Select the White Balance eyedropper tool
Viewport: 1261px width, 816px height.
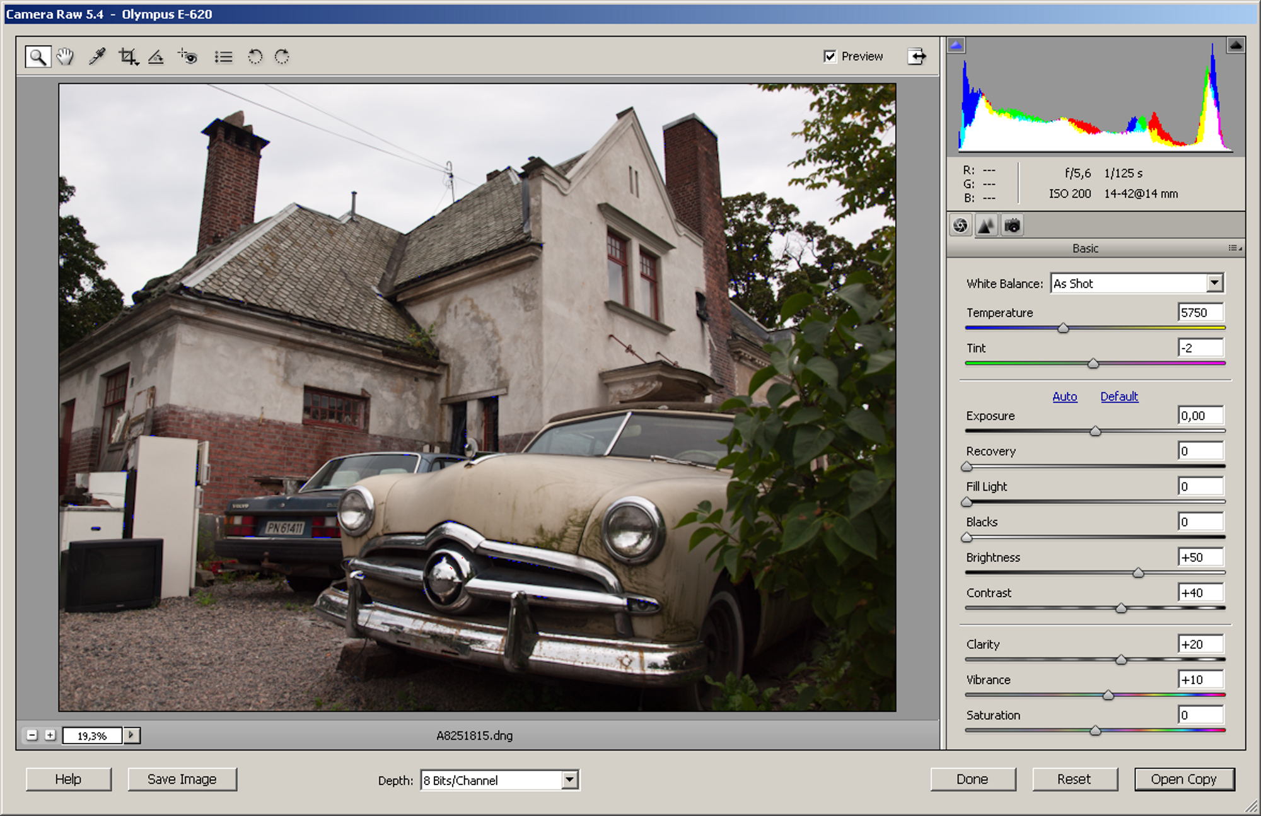97,57
